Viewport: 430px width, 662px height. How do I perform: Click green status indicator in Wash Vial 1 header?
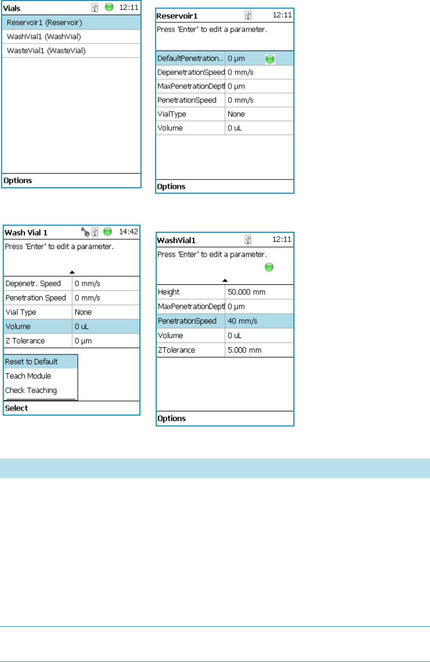pos(107,232)
